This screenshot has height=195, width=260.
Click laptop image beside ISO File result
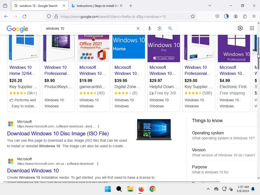pos(154,129)
